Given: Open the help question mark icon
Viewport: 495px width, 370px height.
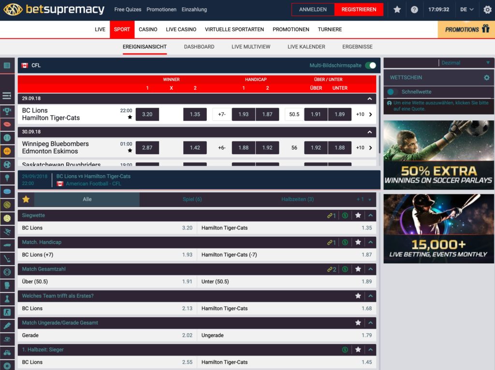Looking at the screenshot, I should click(414, 10).
